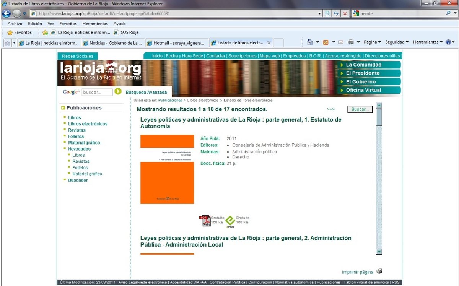Click the Buscar... button
This screenshot has width=459, height=286.
[x=360, y=109]
